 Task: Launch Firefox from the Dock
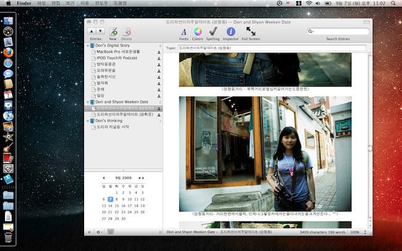(x=8, y=53)
